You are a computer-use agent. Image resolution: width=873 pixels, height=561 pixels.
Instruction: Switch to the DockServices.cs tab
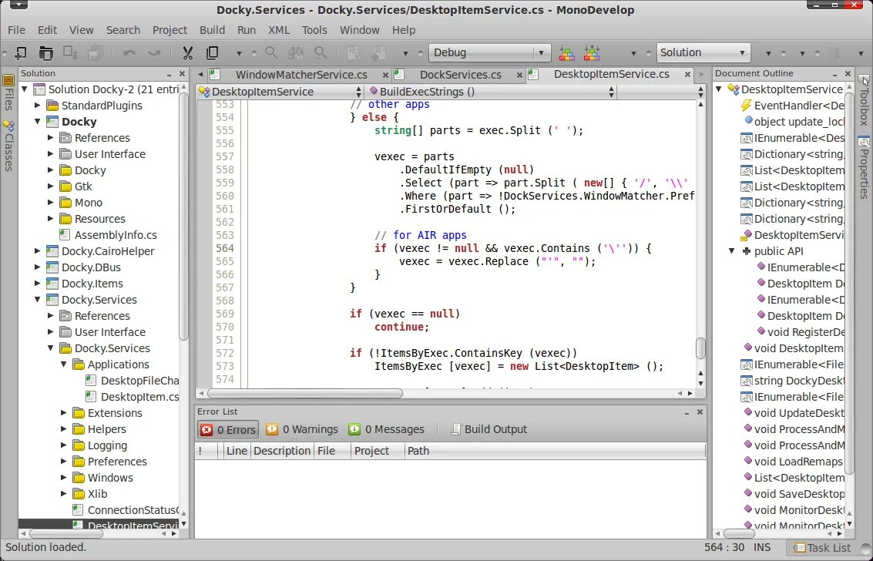click(x=460, y=75)
